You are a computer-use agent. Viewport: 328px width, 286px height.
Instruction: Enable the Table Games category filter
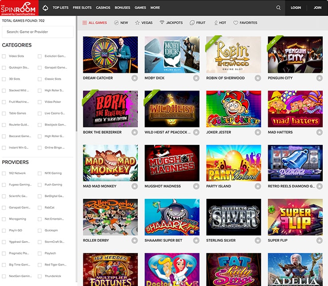coord(4,113)
